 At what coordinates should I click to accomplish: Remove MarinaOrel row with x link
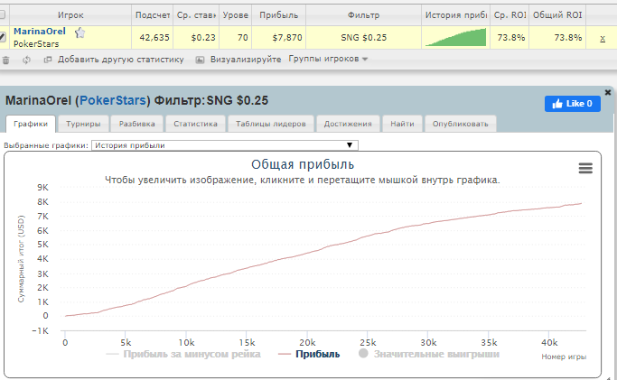[603, 38]
